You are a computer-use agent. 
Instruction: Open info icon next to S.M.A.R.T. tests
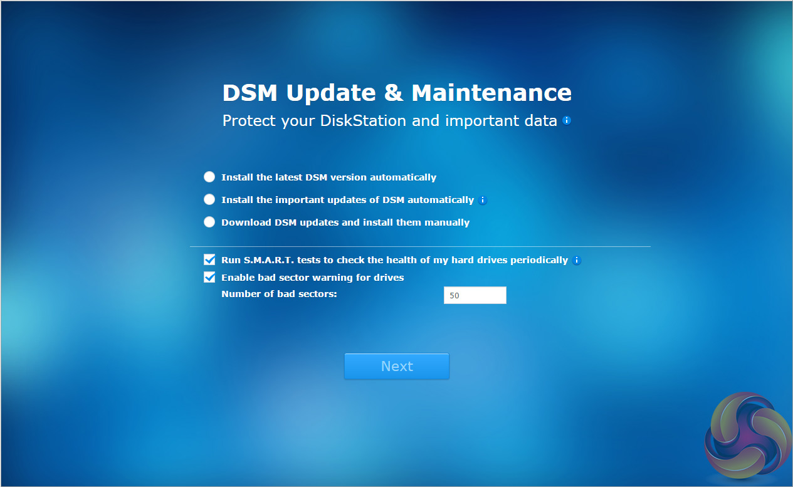577,261
